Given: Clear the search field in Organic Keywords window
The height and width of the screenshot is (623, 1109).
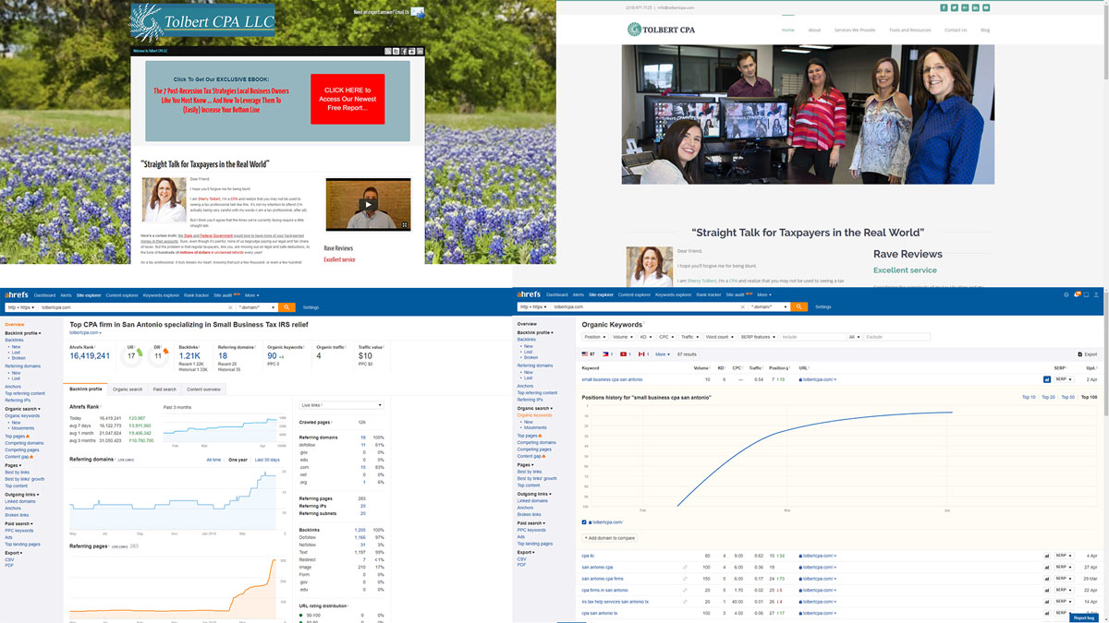Looking at the screenshot, I should pos(742,306).
